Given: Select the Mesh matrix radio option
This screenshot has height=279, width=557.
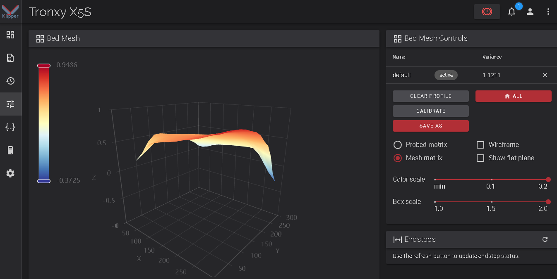Looking at the screenshot, I should point(398,158).
